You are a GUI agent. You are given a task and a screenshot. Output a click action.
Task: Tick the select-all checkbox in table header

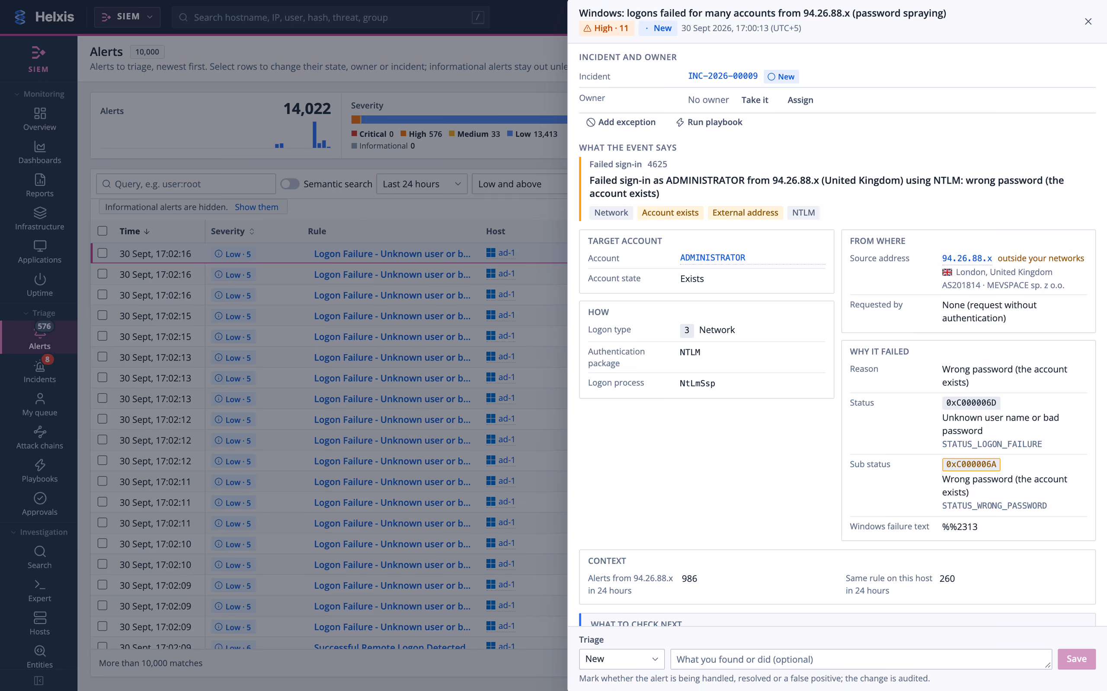[x=102, y=231]
